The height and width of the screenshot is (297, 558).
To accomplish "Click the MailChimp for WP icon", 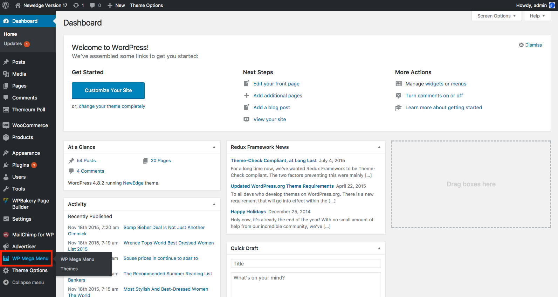I will click(6, 235).
